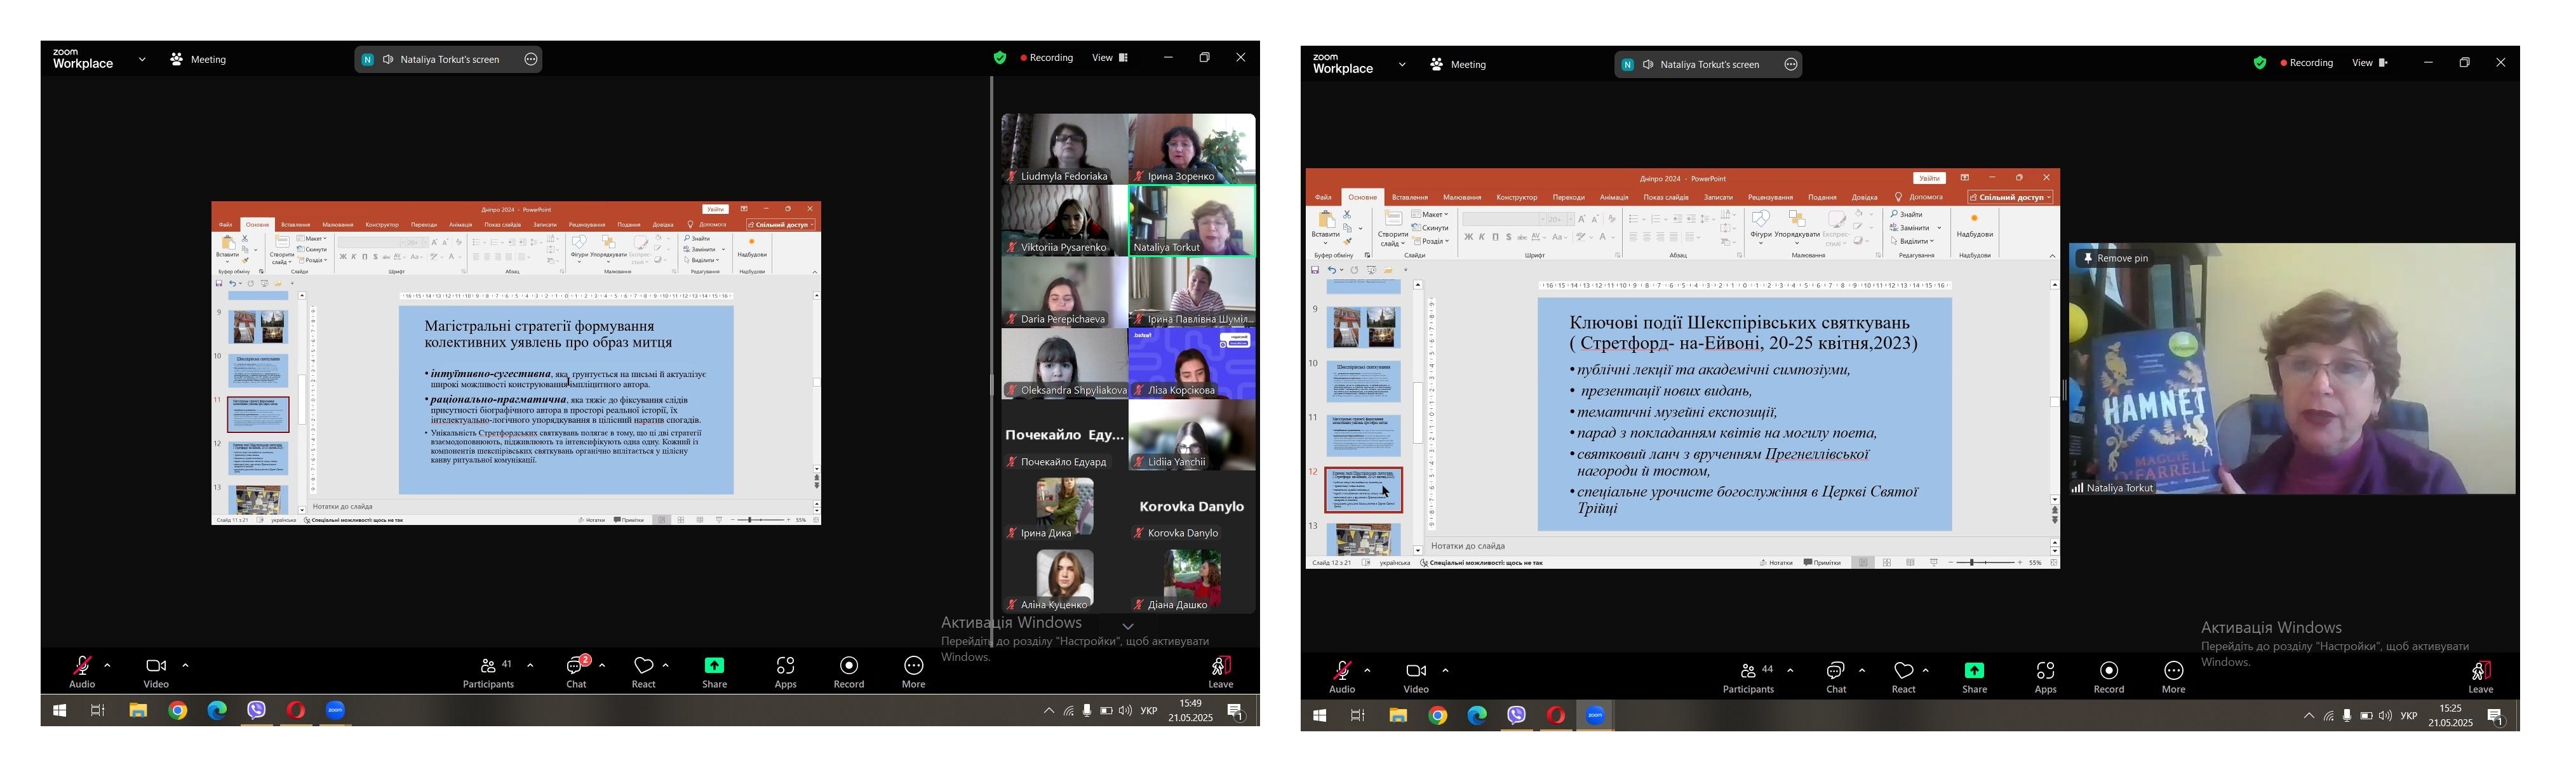Collapse gallery using chevron below participant thumbnails
2576x777 pixels.
pos(1128,626)
